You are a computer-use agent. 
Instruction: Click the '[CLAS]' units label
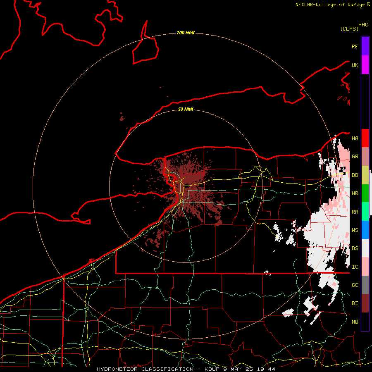349,29
